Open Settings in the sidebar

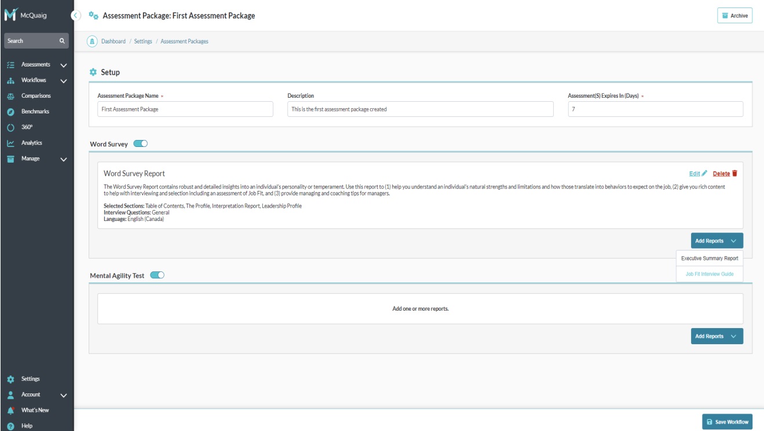(31, 379)
